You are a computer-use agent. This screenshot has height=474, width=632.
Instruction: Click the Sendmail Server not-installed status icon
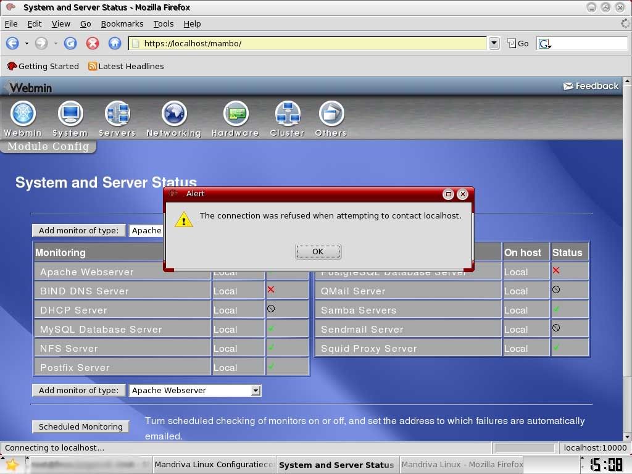pyautogui.click(x=556, y=328)
